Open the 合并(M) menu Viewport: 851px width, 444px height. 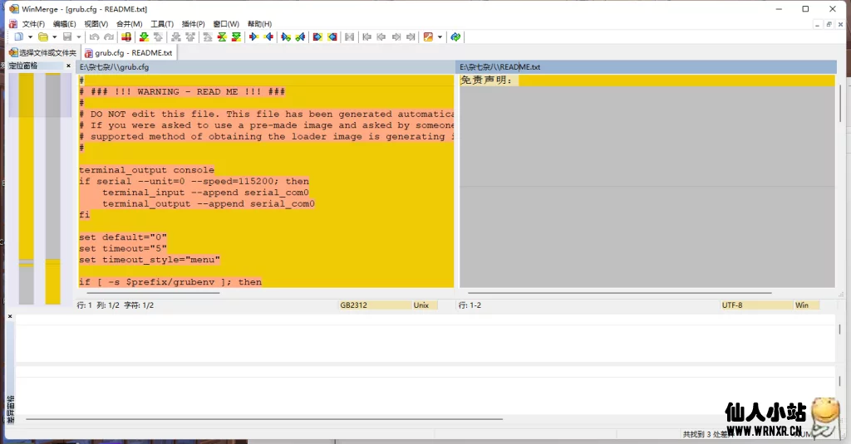pyautogui.click(x=129, y=24)
